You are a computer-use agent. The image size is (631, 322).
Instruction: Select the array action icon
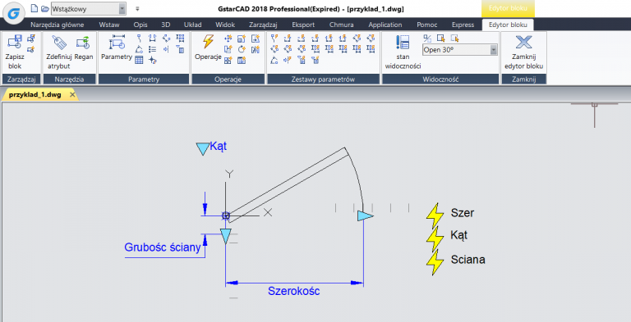point(228,61)
